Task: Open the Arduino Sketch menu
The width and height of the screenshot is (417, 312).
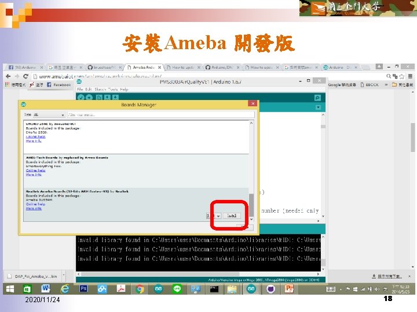Action: pos(100,90)
